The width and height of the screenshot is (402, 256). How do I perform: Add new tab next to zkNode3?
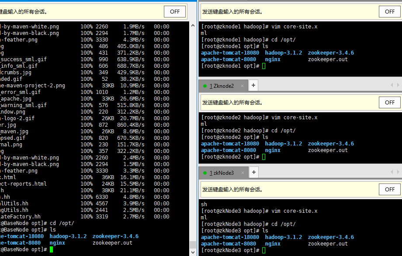click(253, 172)
